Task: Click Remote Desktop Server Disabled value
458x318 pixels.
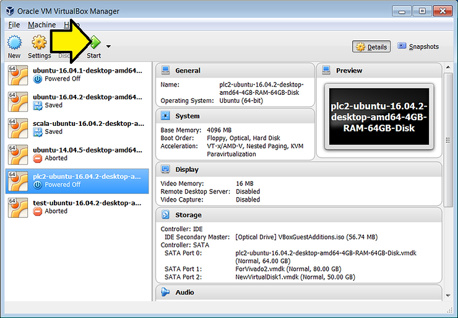Action: [248, 192]
